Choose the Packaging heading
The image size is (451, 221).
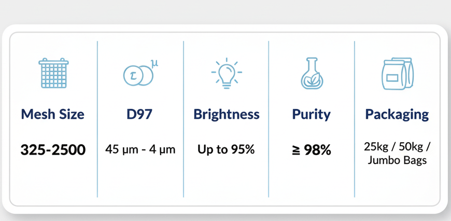(397, 114)
